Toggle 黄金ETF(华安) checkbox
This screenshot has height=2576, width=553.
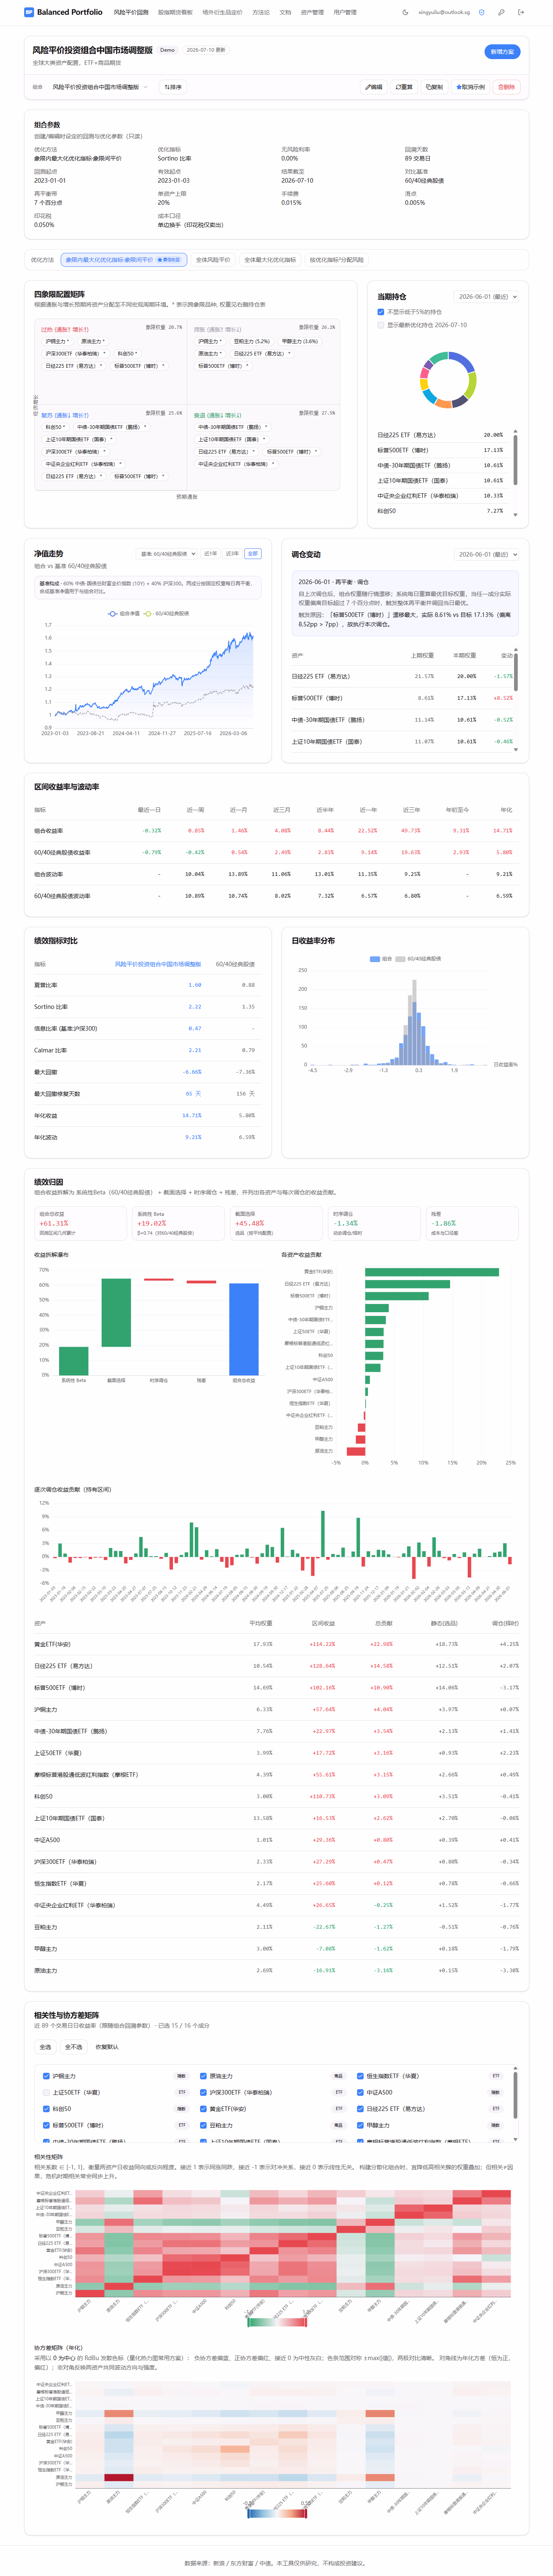pyautogui.click(x=204, y=2109)
